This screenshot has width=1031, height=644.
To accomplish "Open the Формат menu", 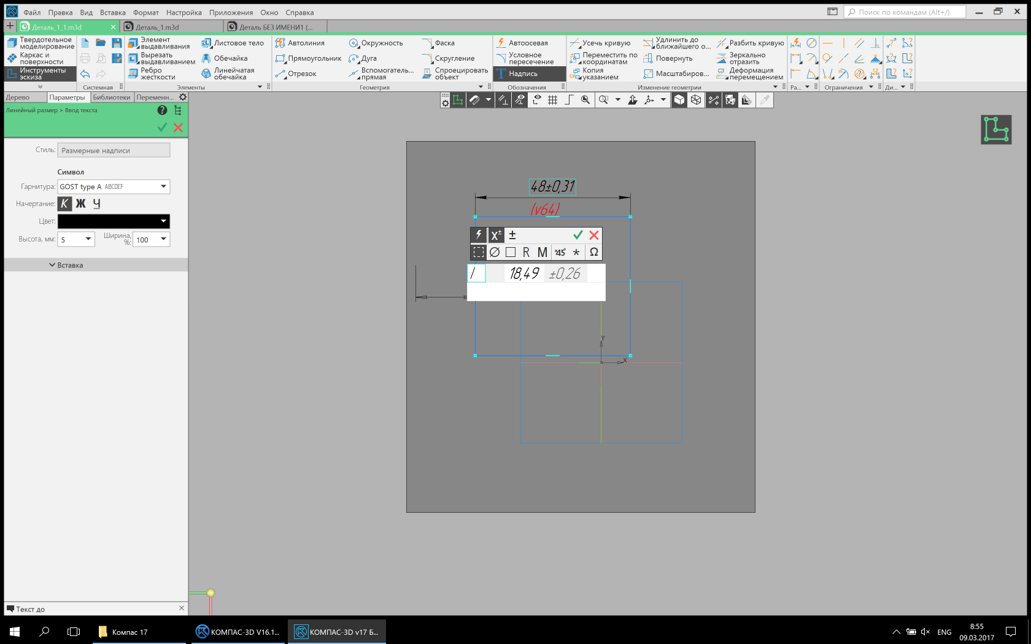I will (x=146, y=12).
